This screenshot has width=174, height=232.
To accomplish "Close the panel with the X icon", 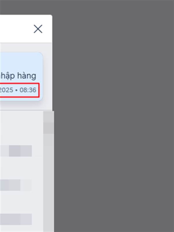I will 38,29.
